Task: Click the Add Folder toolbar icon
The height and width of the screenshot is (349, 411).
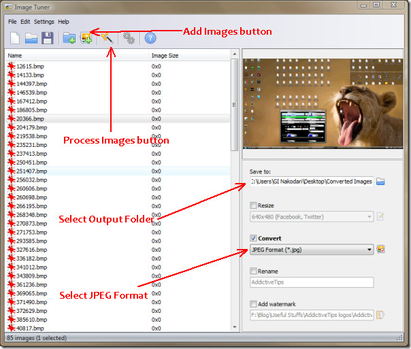Action: pyautogui.click(x=69, y=38)
